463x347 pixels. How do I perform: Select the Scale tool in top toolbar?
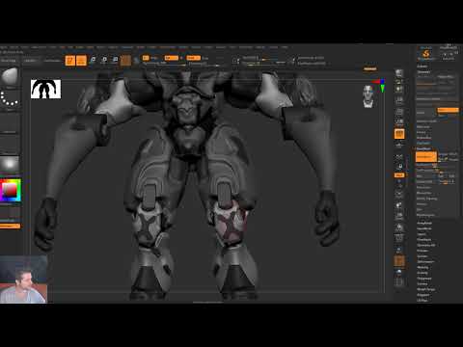click(104, 60)
